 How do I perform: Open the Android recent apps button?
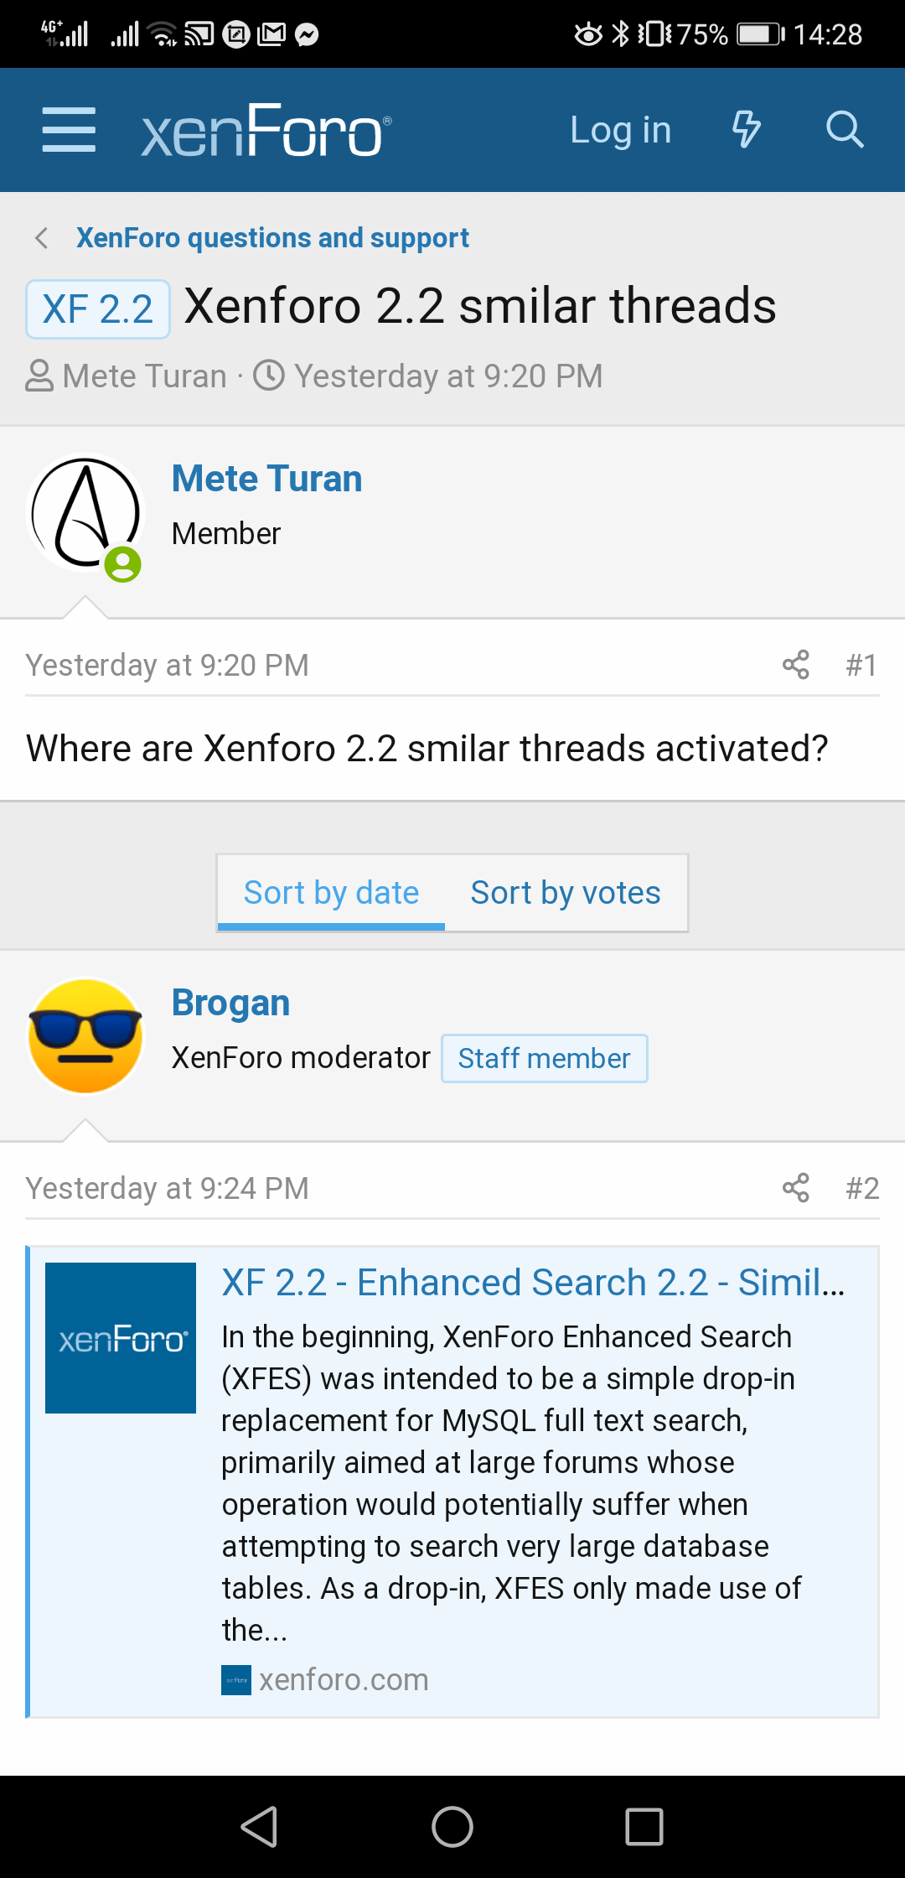coord(644,1827)
